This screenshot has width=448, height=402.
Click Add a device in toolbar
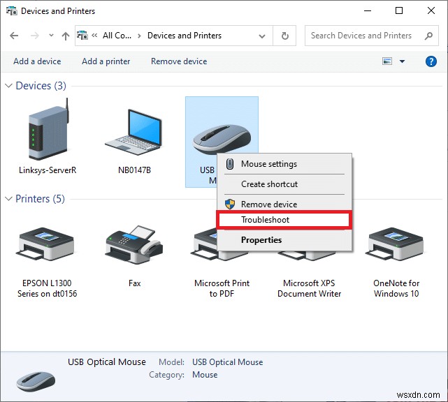(x=37, y=61)
